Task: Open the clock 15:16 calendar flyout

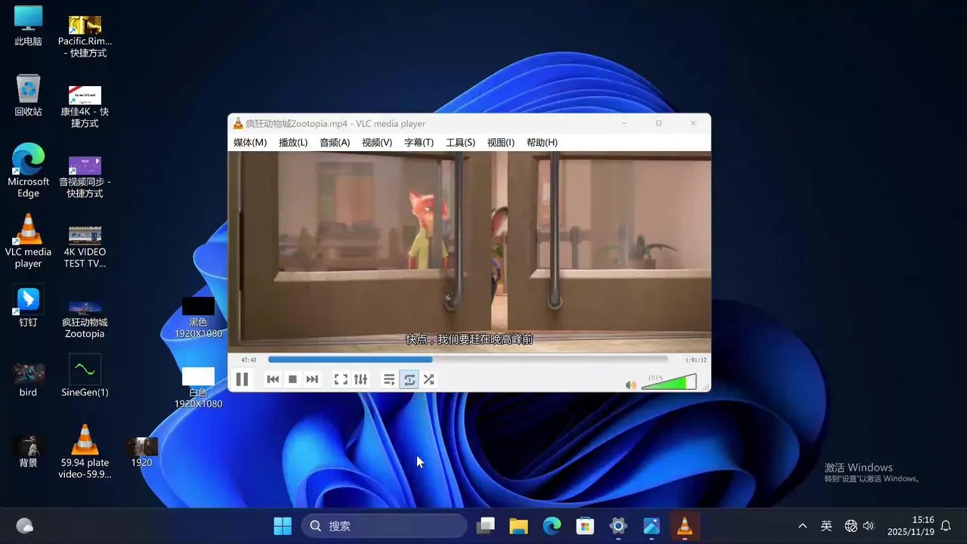Action: [911, 526]
